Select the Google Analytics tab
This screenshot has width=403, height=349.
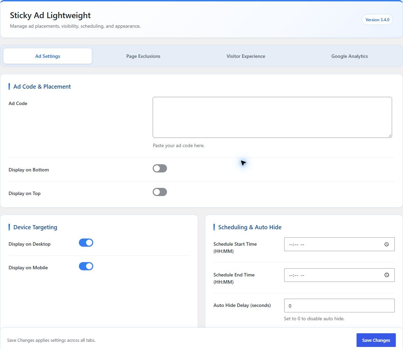349,56
